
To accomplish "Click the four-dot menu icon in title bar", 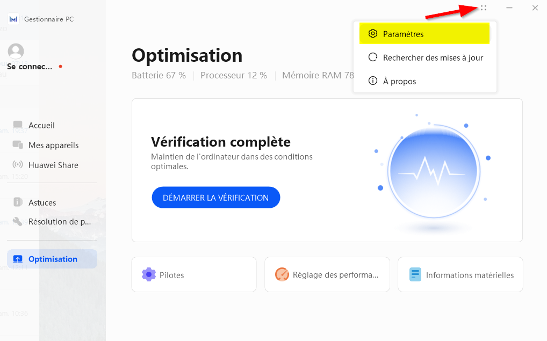I will coord(484,8).
